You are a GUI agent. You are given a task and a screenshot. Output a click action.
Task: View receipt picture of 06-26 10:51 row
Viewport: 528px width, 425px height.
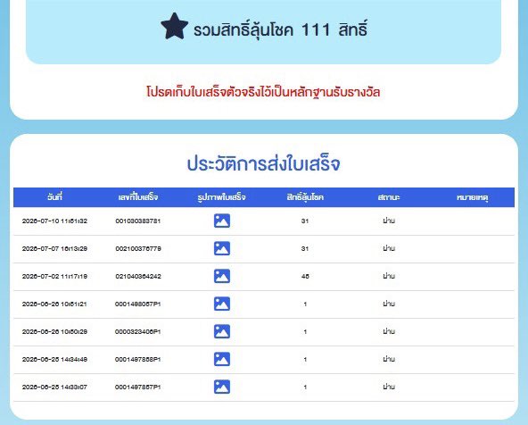click(222, 304)
